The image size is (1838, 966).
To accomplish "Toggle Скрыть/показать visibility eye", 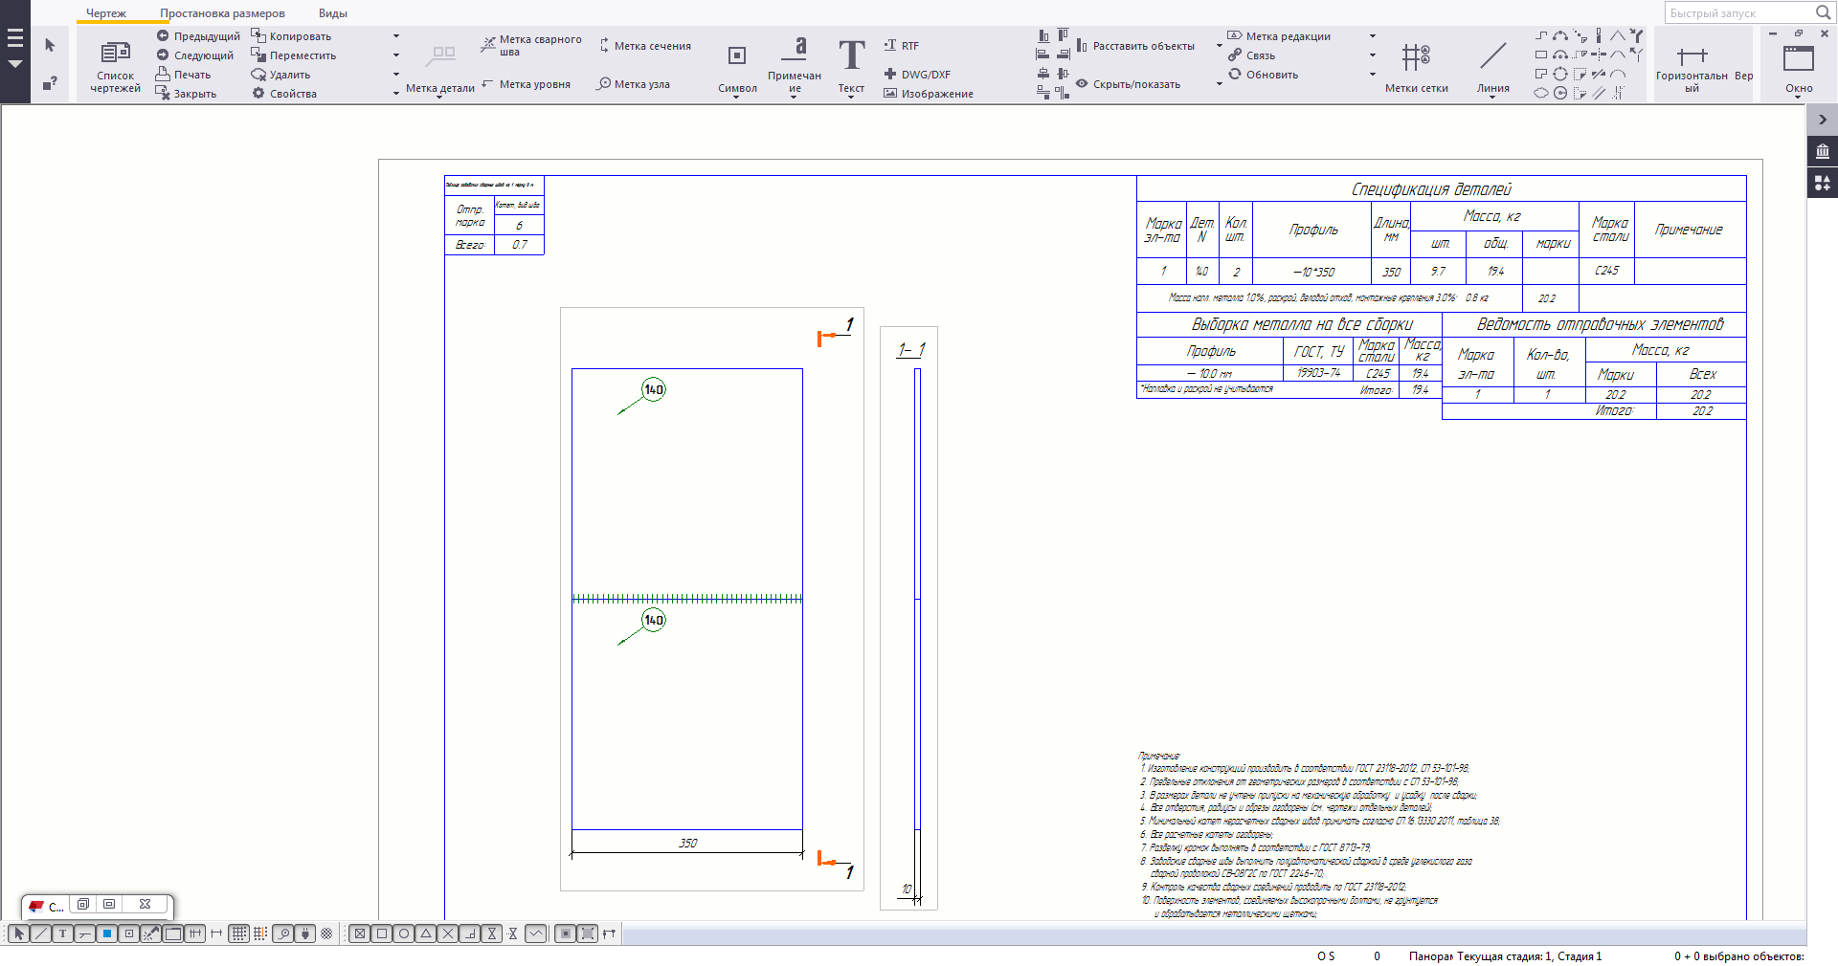I will [1082, 84].
